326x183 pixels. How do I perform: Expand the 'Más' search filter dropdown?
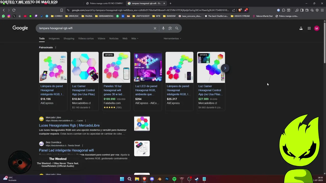tap(135, 39)
